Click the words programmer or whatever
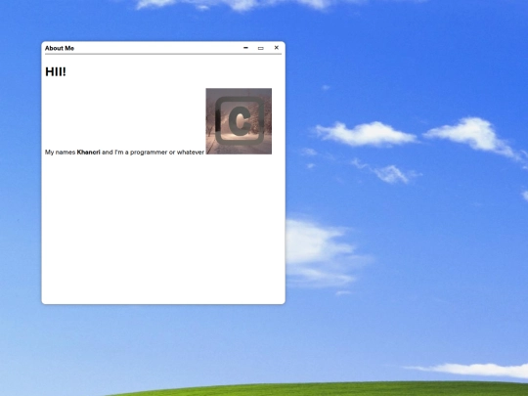 pos(167,153)
